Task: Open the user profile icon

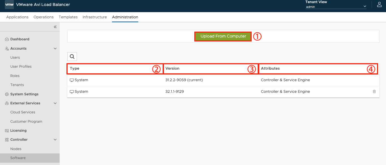Action: point(379,5)
